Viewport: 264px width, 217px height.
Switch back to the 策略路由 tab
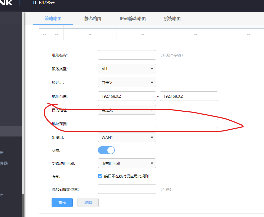[x=53, y=19]
